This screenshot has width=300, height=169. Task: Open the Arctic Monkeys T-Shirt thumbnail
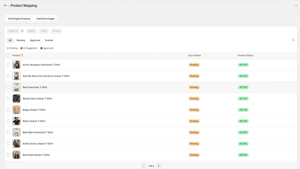[x=16, y=65]
